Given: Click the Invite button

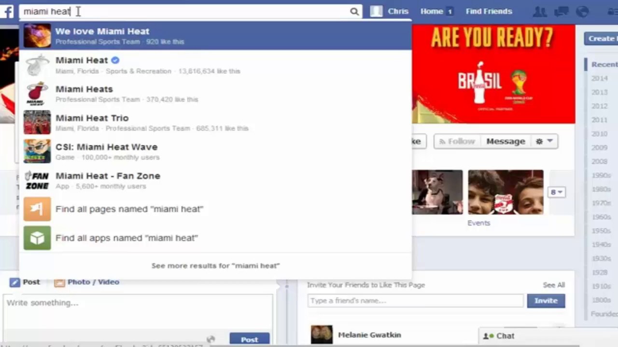Looking at the screenshot, I should point(546,301).
